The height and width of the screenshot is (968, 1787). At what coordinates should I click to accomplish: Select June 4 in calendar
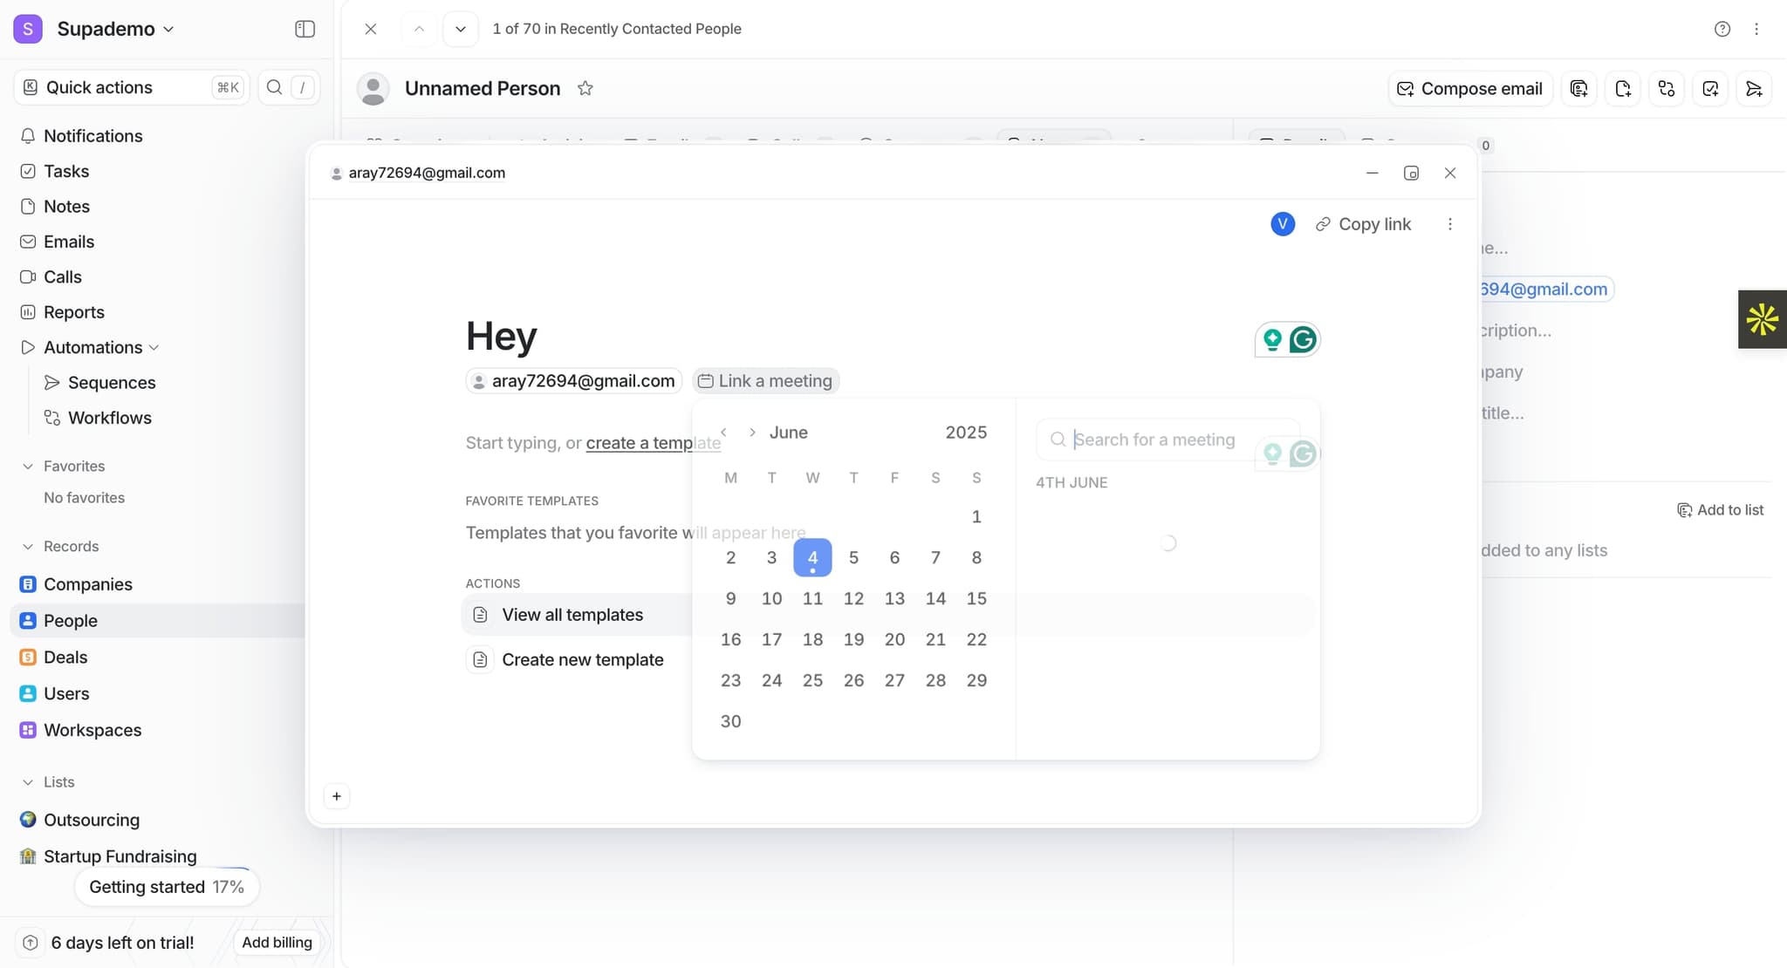[812, 558]
